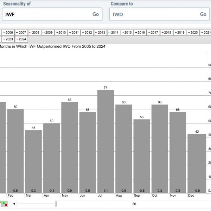Click Go next to the IWF symbol
Screen dimensions: 211x211
(96, 14)
